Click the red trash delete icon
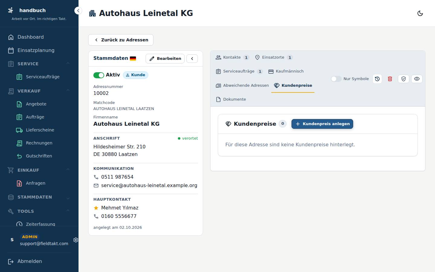Viewport: 435px width, 272px height. click(x=390, y=79)
